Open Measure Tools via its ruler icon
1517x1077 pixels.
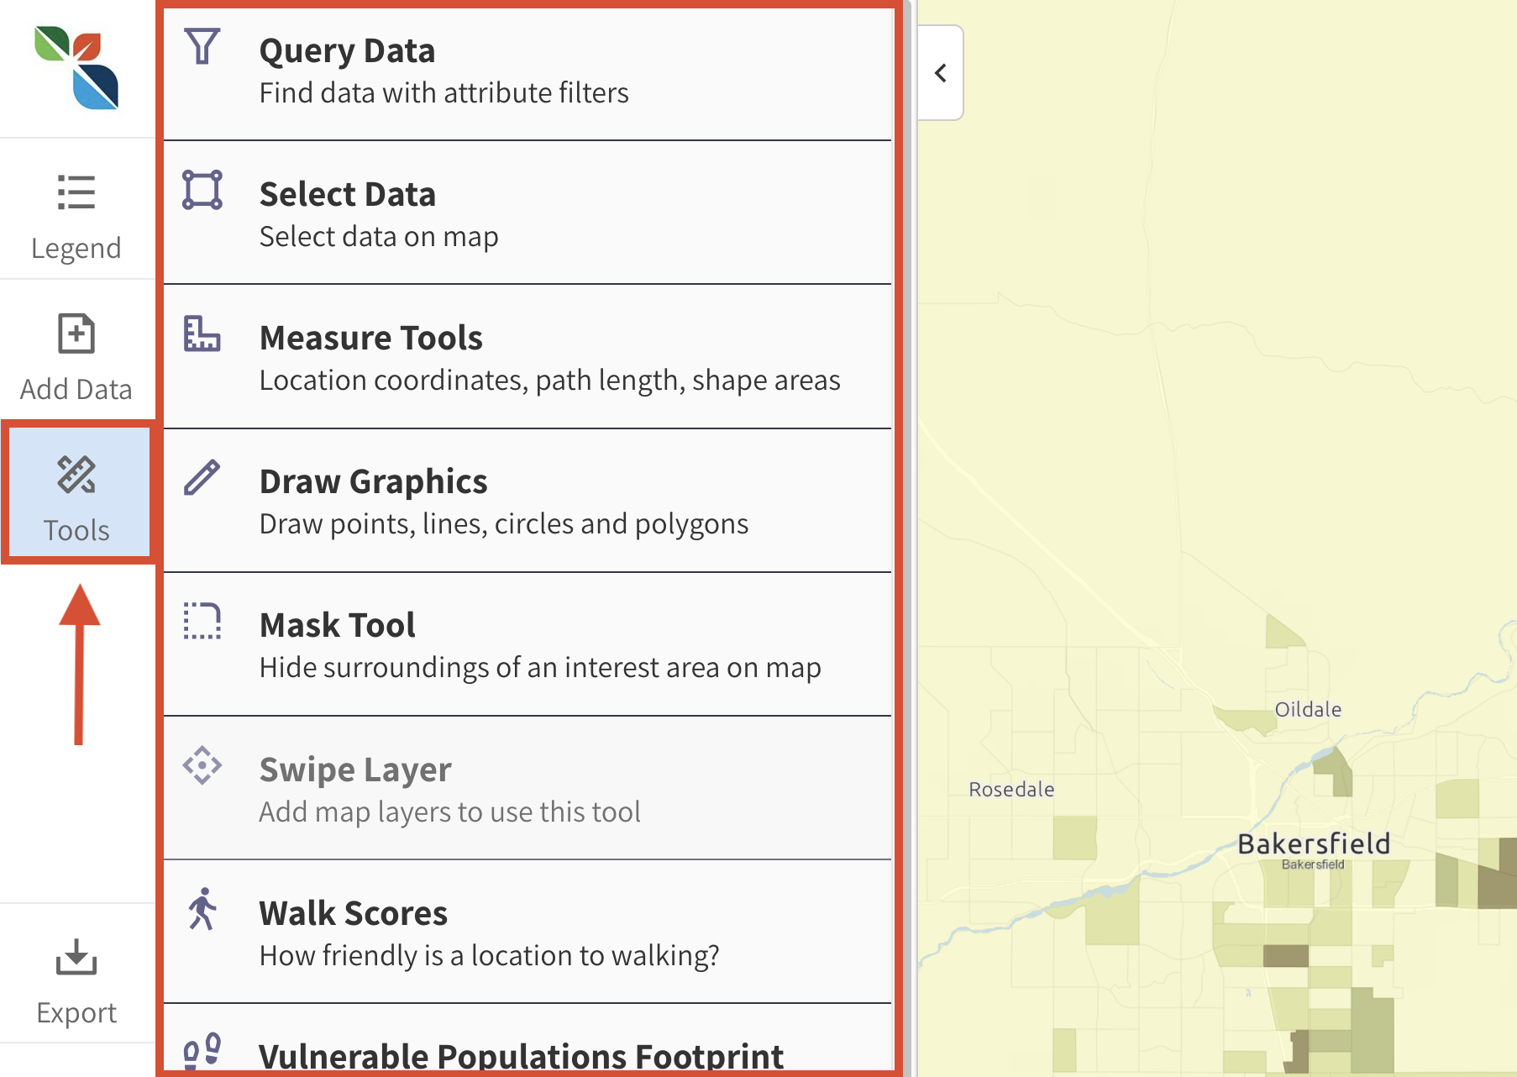tap(202, 334)
